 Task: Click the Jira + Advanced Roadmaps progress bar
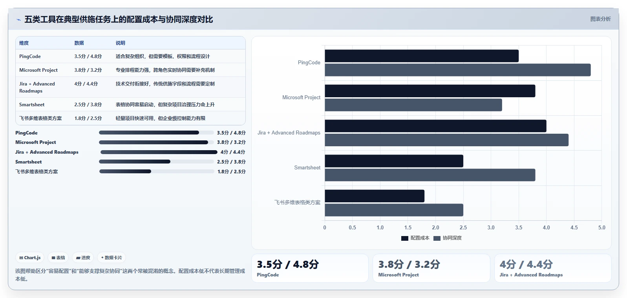click(159, 152)
